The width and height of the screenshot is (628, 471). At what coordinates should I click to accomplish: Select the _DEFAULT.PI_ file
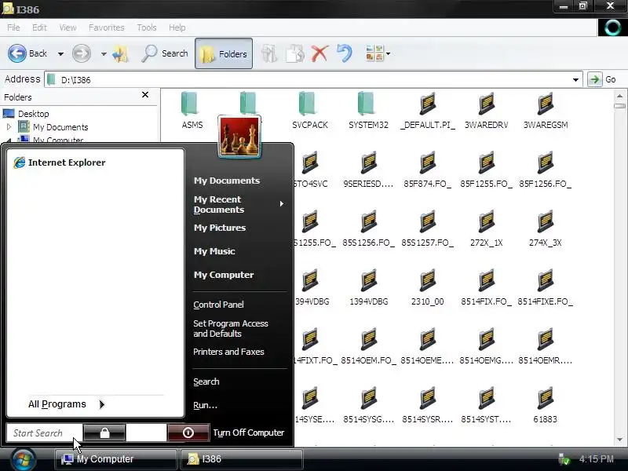pos(427,111)
